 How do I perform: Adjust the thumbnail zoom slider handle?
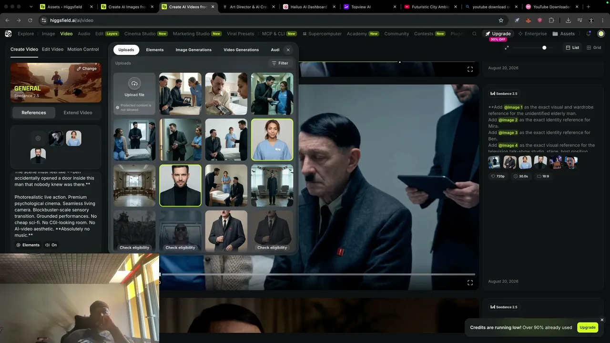(544, 48)
